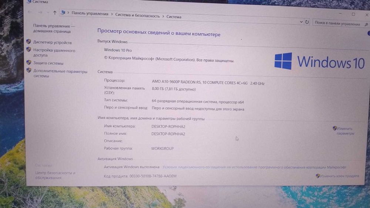370x208 pixels.
Task: Click computer name 'DESKTOP-ROPHHA2' beside 'Имя компьютера'
Action: (x=168, y=126)
